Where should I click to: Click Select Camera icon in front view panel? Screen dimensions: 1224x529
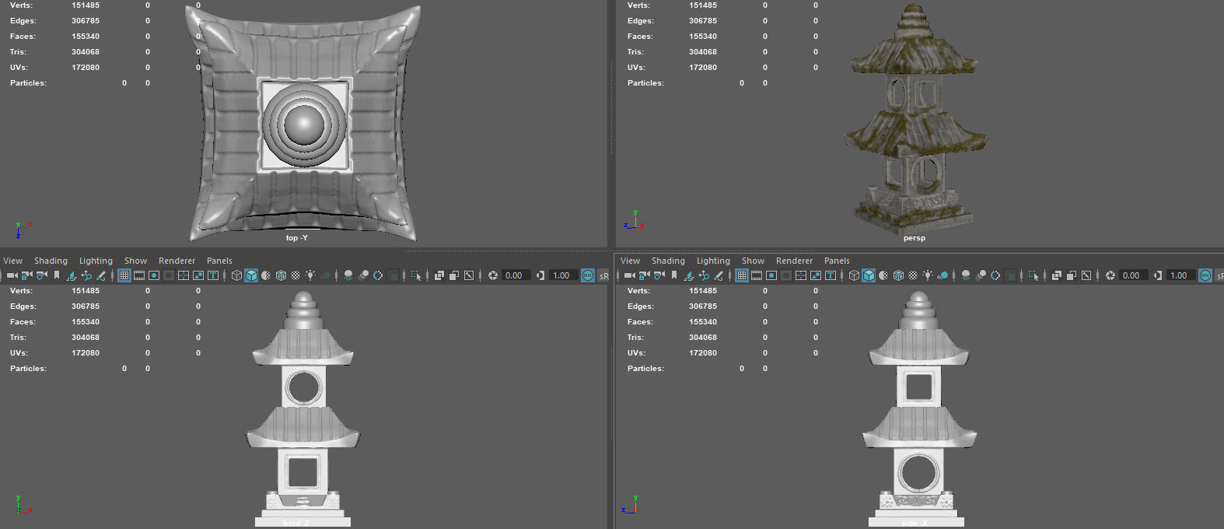click(12, 275)
